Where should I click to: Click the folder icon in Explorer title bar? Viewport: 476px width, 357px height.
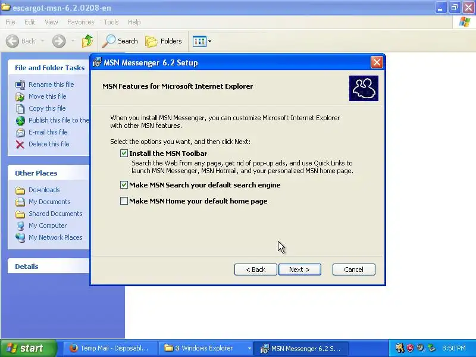point(6,7)
